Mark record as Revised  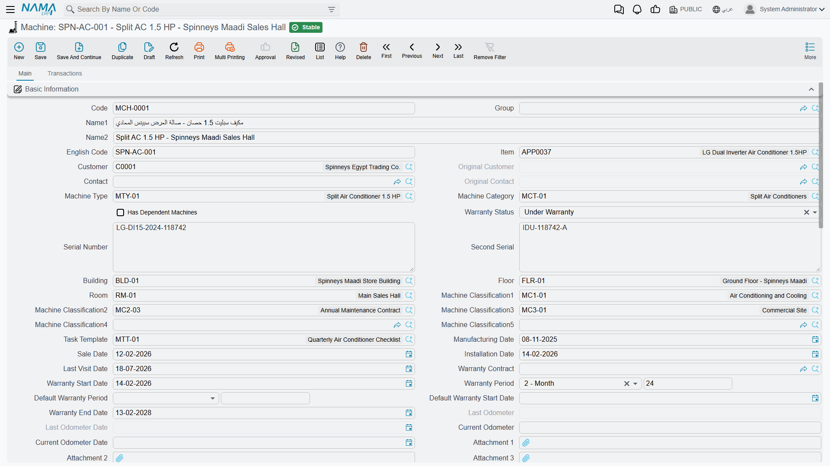(295, 51)
